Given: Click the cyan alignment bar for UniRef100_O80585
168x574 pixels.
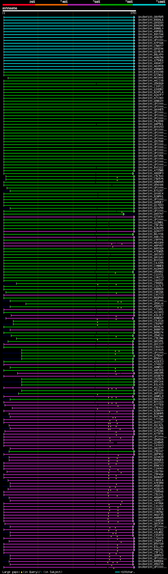Looking at the screenshot, I should 69,17.
